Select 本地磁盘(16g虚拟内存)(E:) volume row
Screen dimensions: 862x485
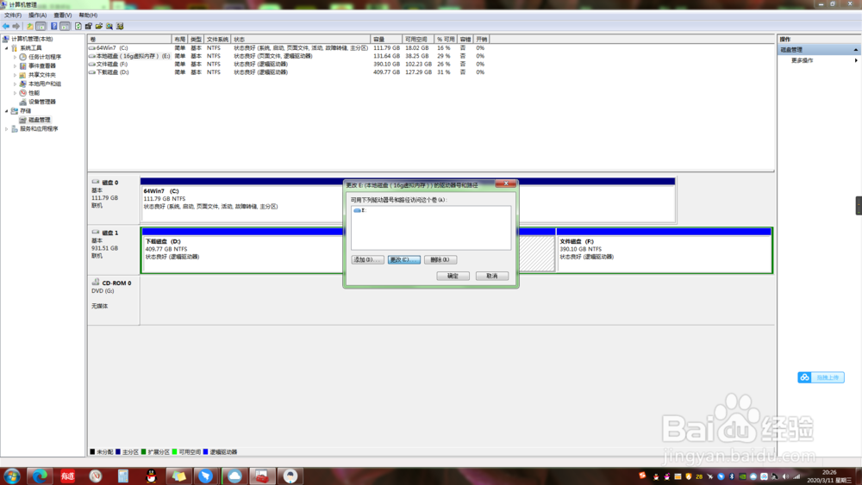tap(287, 56)
